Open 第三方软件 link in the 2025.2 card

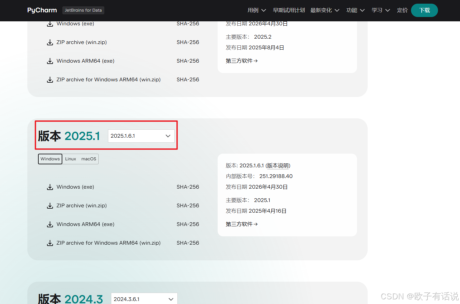pyautogui.click(x=242, y=61)
